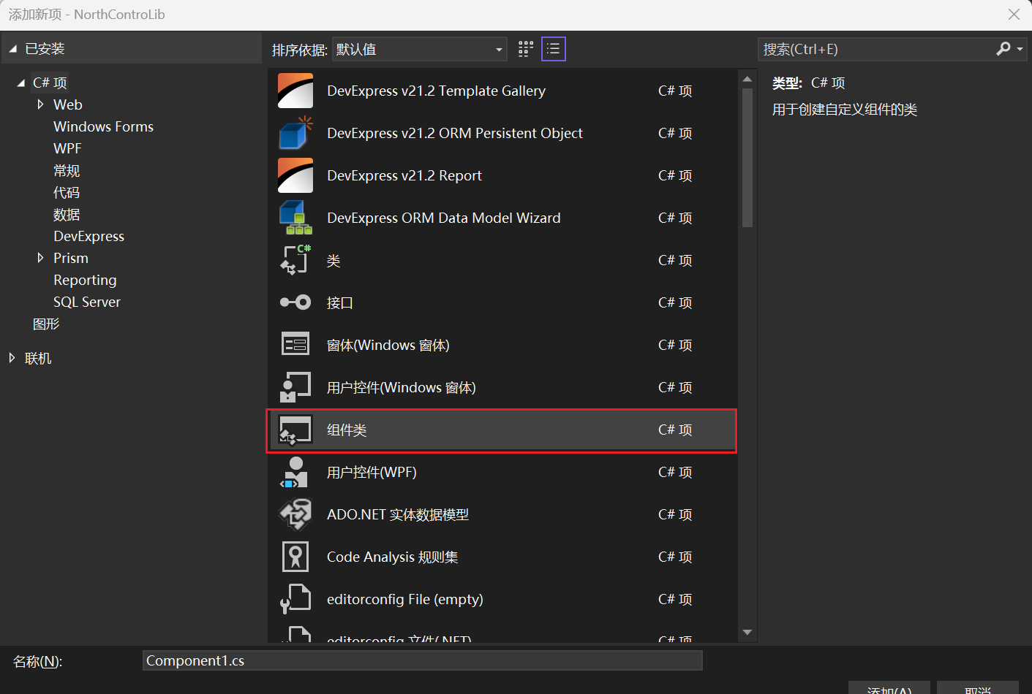Click the ORM Persistent Object cube icon
This screenshot has width=1032, height=694.
click(295, 133)
